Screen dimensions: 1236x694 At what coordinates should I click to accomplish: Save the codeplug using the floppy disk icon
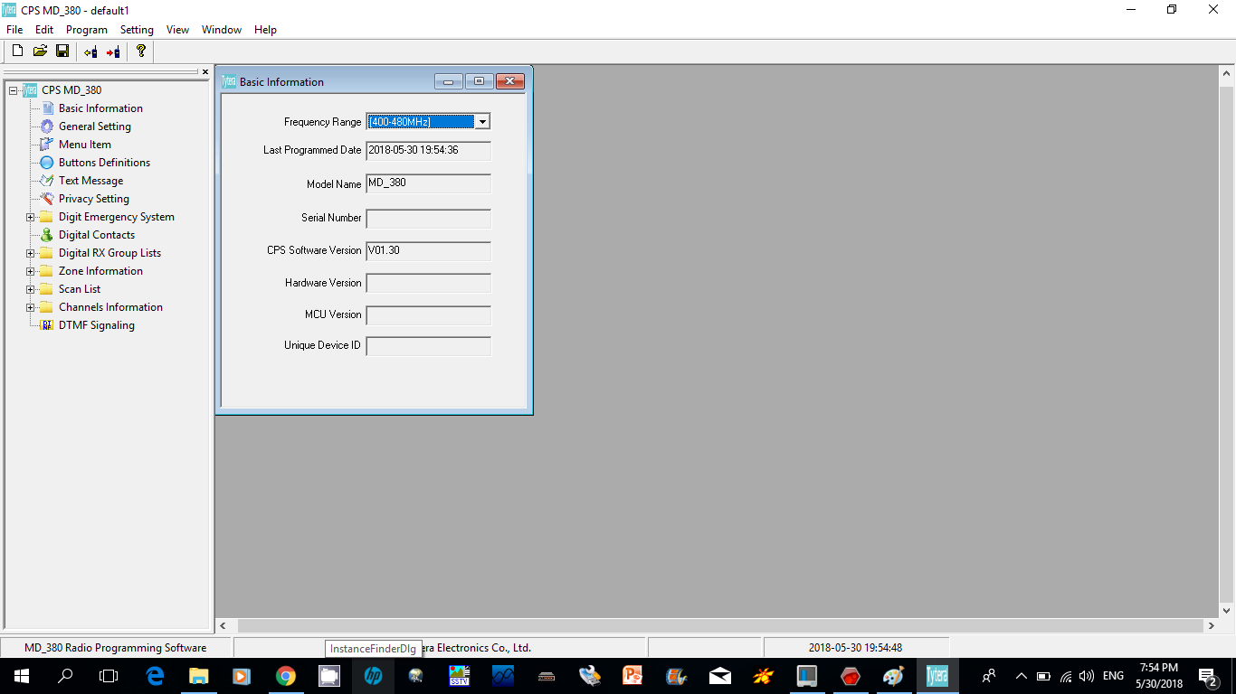coord(62,52)
